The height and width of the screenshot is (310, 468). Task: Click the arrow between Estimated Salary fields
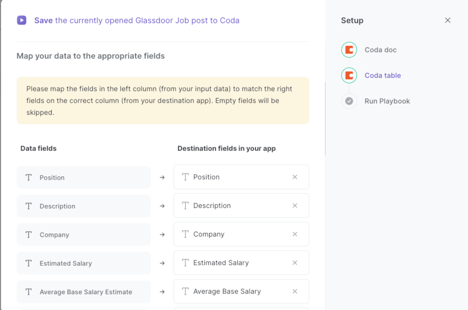tap(162, 263)
